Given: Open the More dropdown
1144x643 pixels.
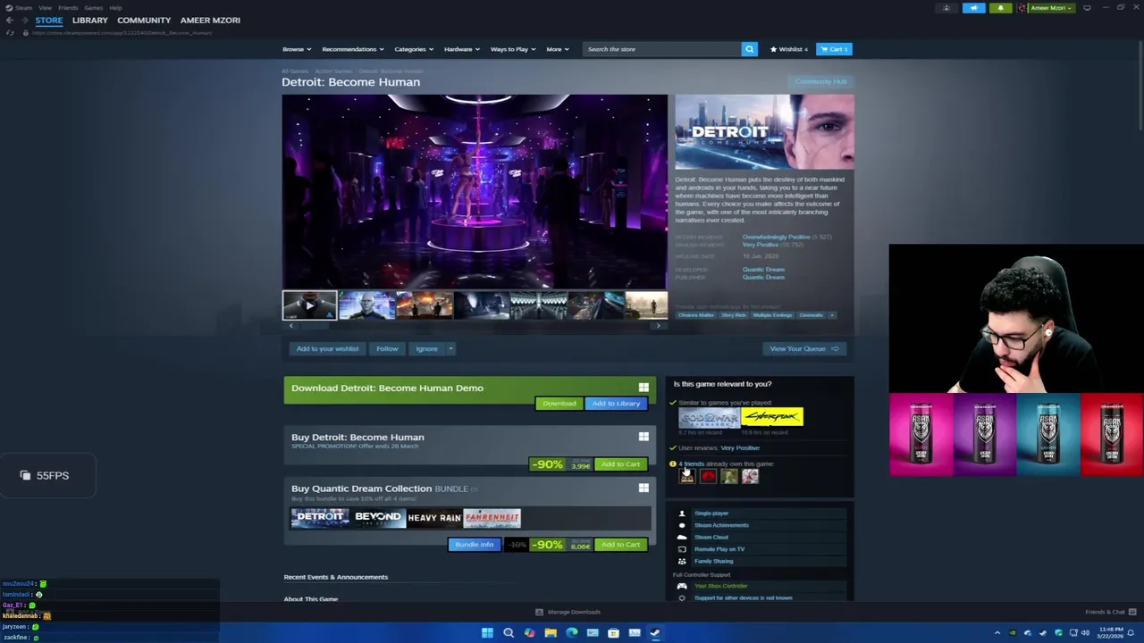Looking at the screenshot, I should point(558,49).
